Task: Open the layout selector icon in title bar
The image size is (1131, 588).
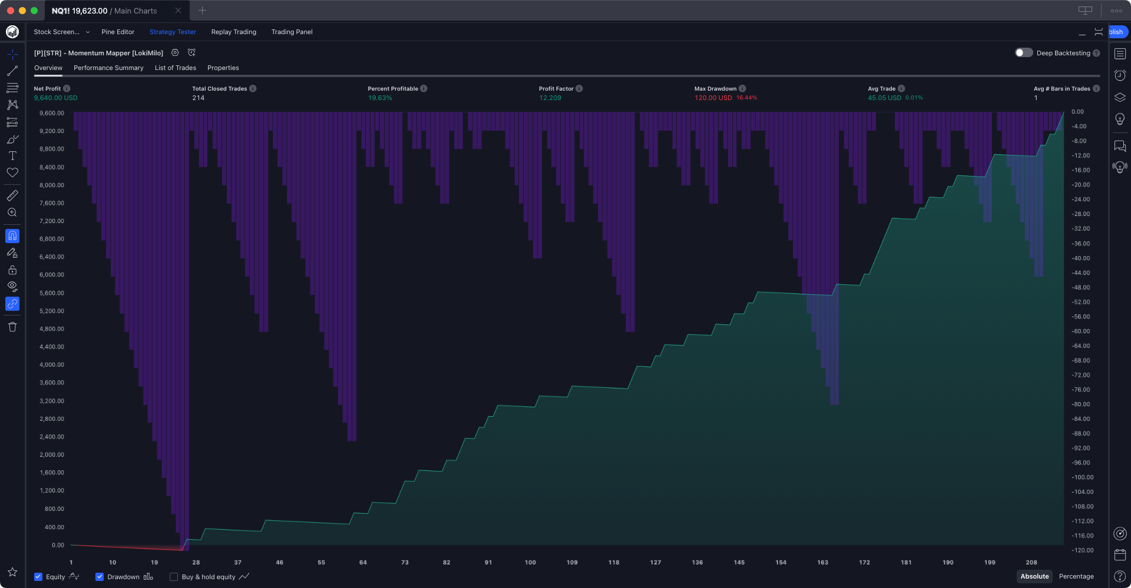Action: [x=1085, y=11]
